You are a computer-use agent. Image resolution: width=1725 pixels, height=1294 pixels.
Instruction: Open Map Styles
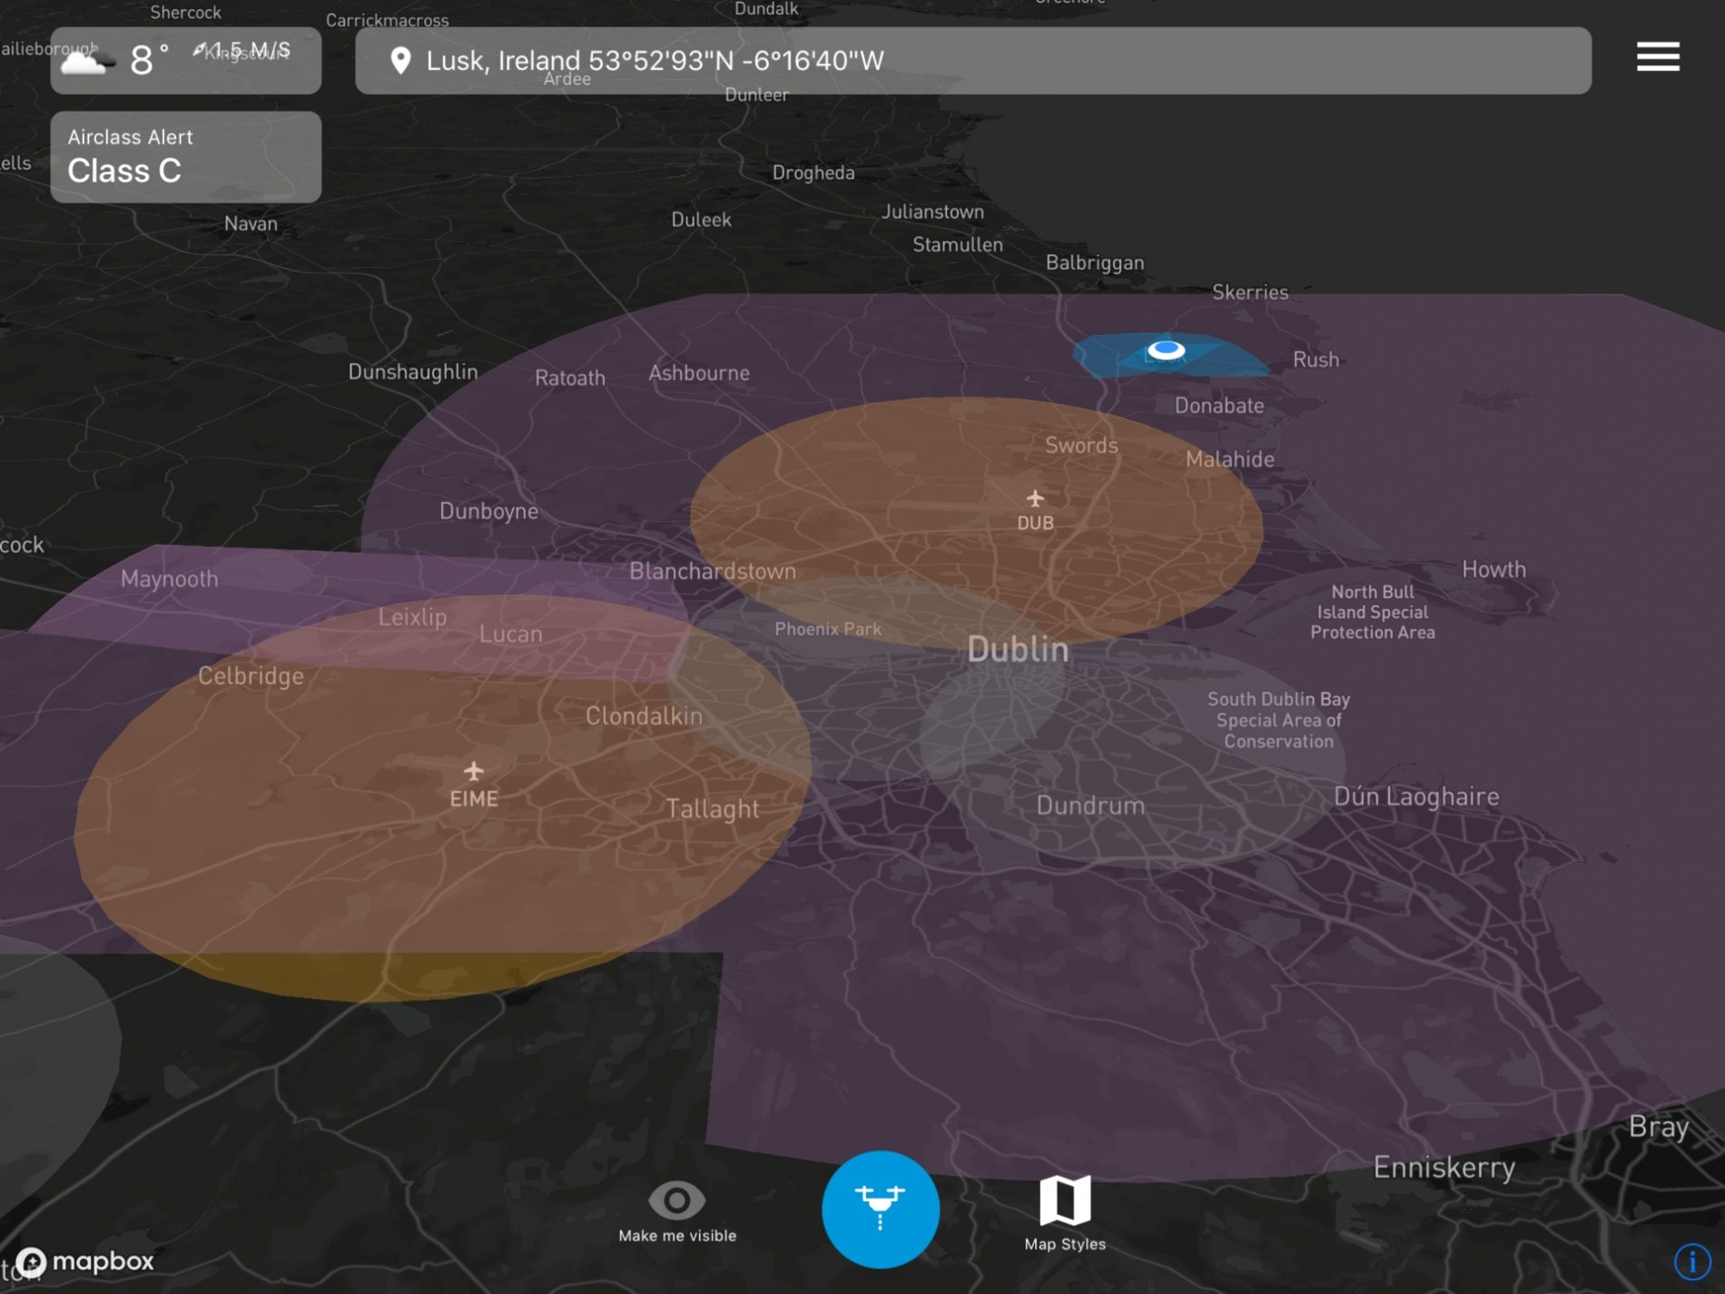(1065, 1213)
